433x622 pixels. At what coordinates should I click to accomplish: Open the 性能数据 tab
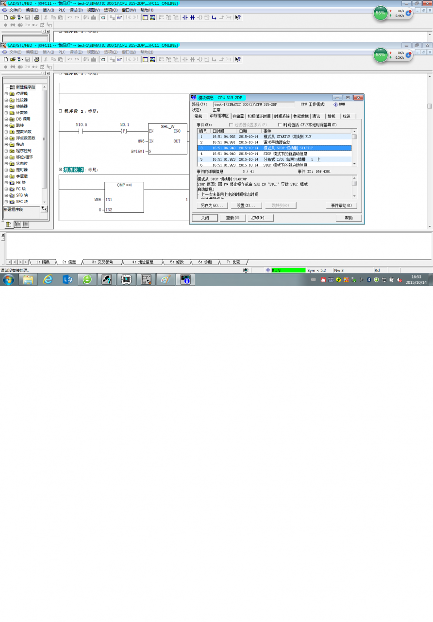tap(300, 116)
